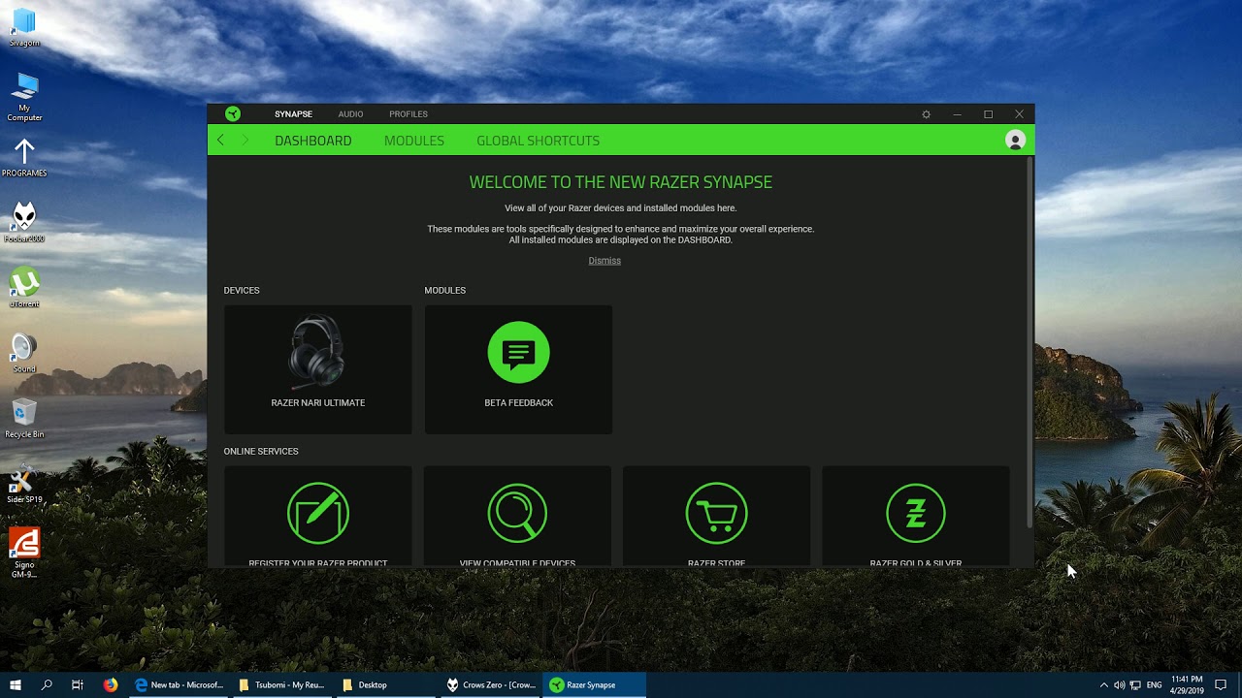Switch to the AUDIO top tab
This screenshot has height=698, width=1242.
350,114
